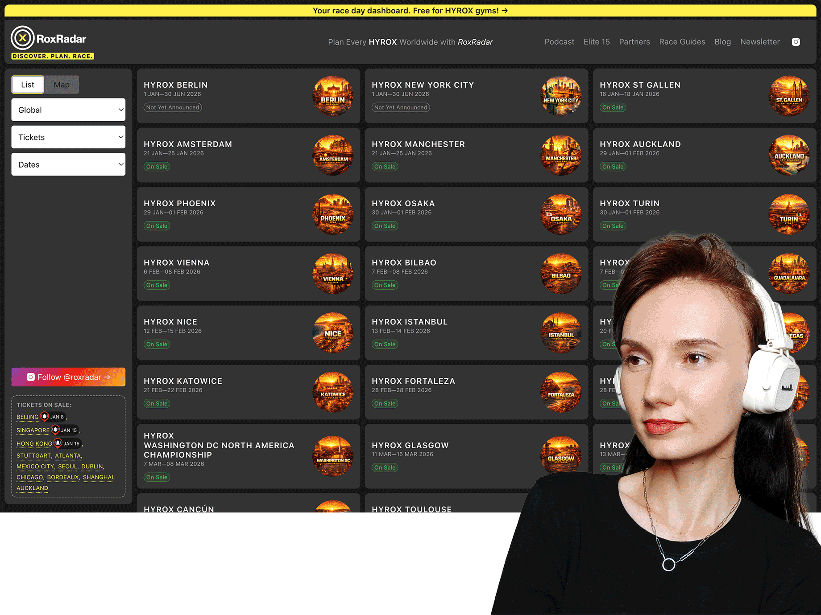Screen dimensions: 821x615
Task: Click On Sale tag on HYROX Amsterdam
Action: tap(157, 167)
